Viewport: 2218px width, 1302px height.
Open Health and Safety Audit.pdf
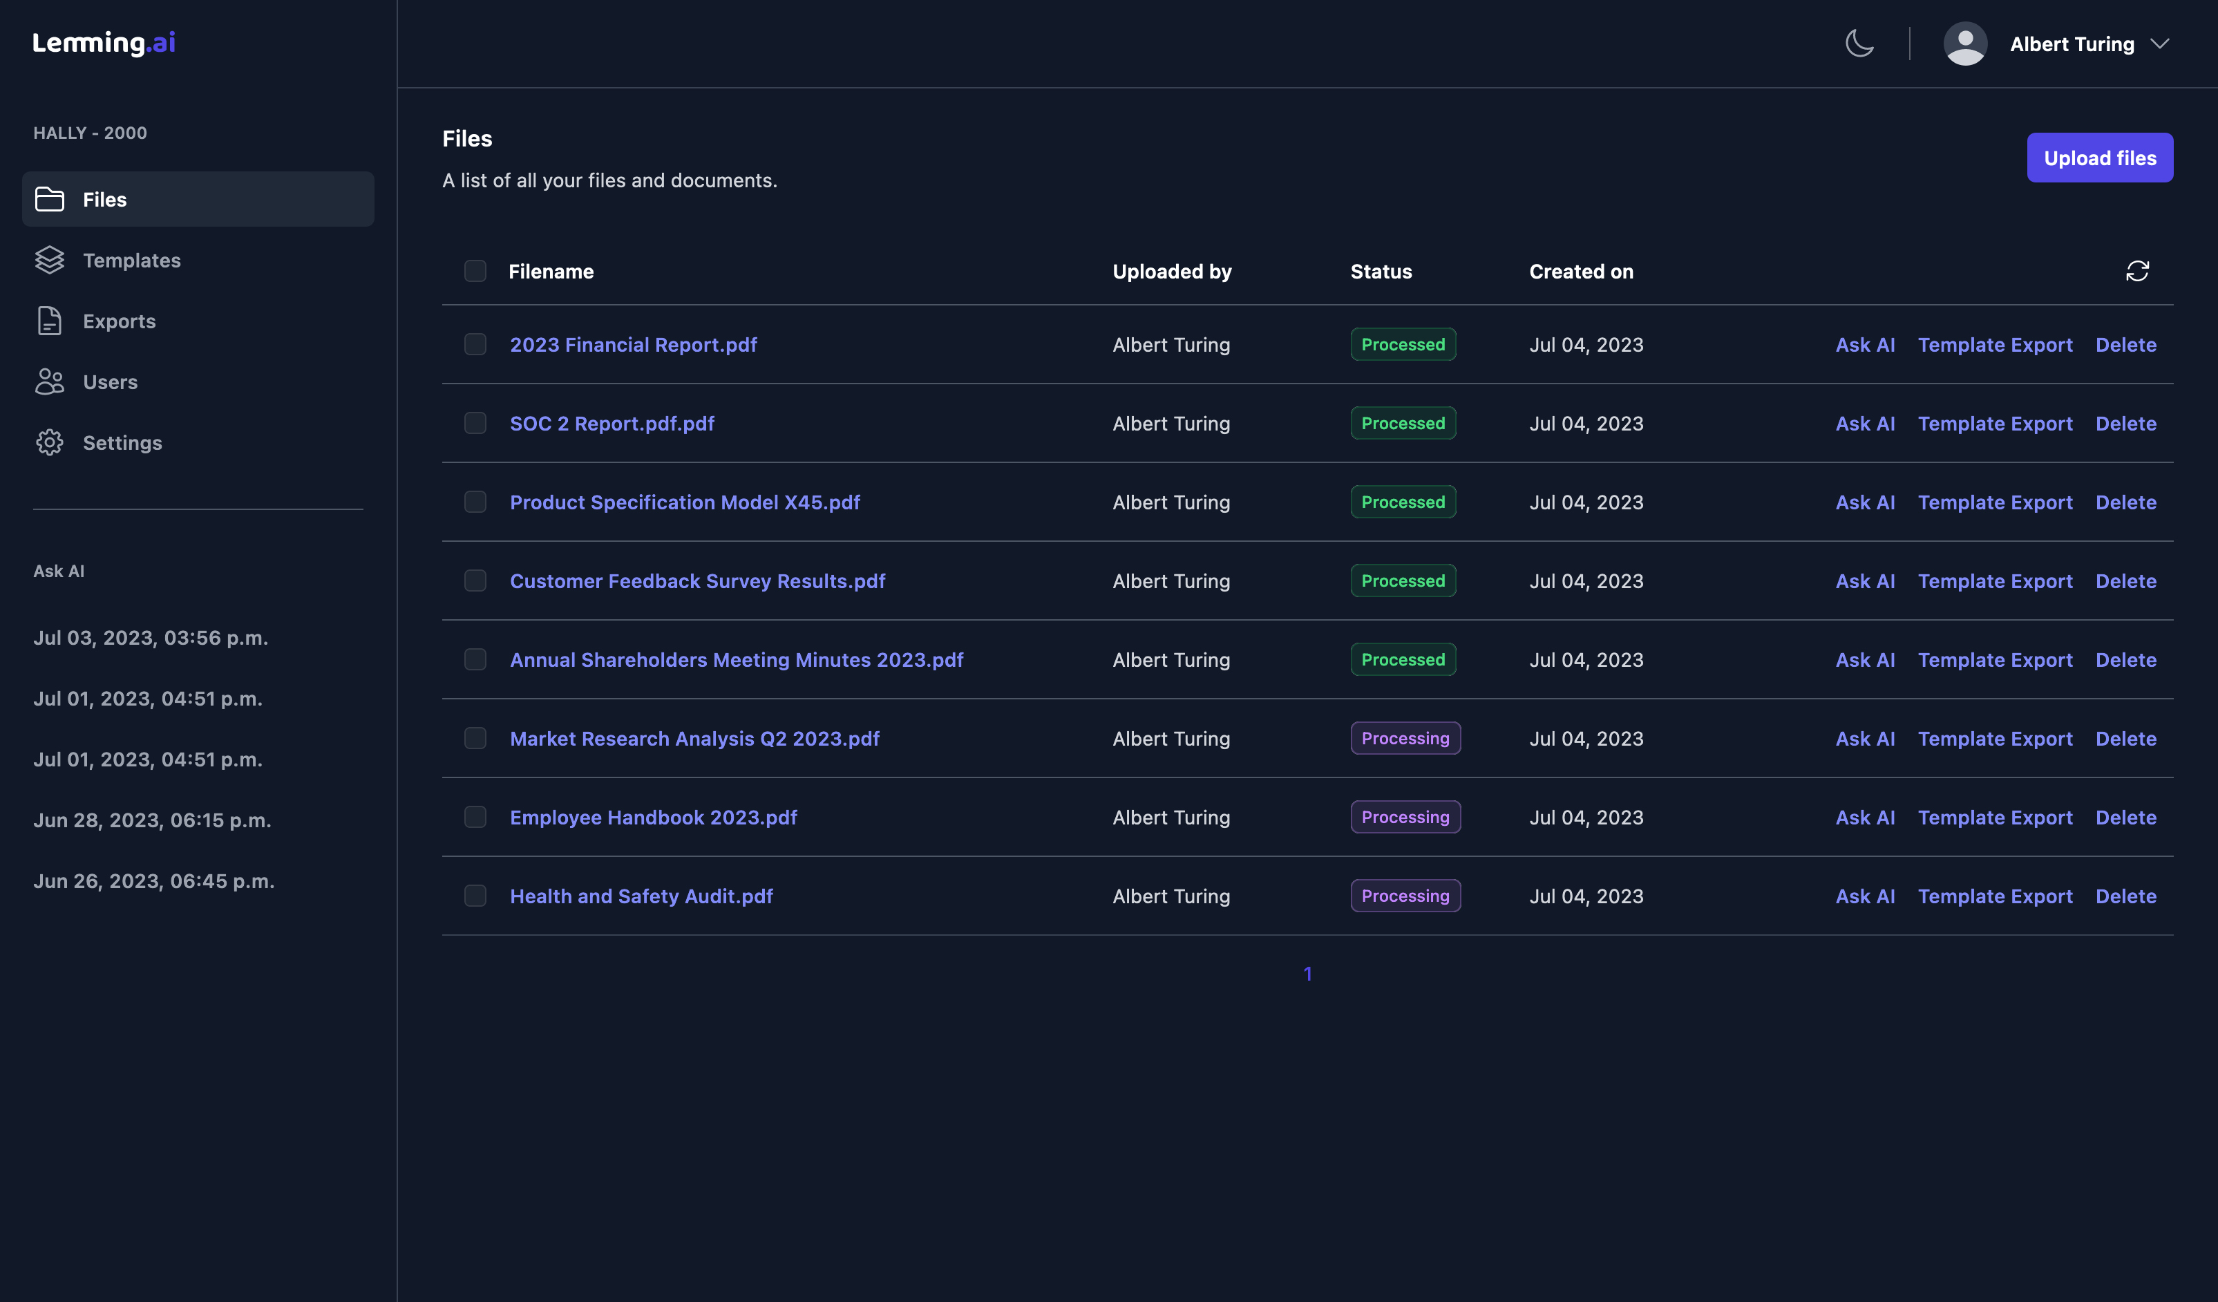642,896
